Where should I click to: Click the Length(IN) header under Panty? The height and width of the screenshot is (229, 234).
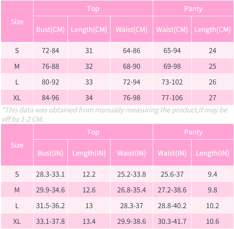pyautogui.click(x=213, y=153)
